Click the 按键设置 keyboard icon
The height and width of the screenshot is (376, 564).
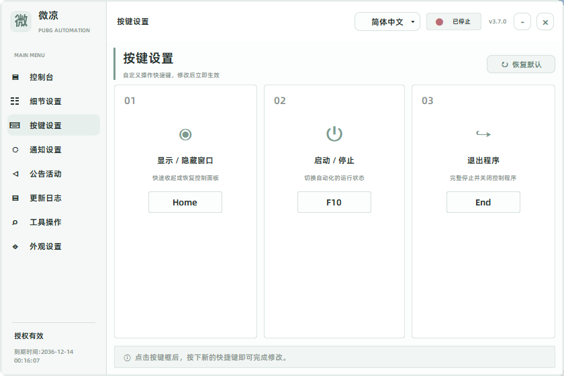15,125
